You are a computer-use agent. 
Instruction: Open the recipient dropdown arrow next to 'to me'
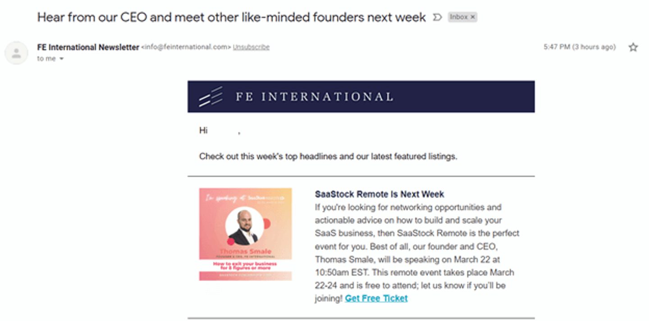point(61,58)
